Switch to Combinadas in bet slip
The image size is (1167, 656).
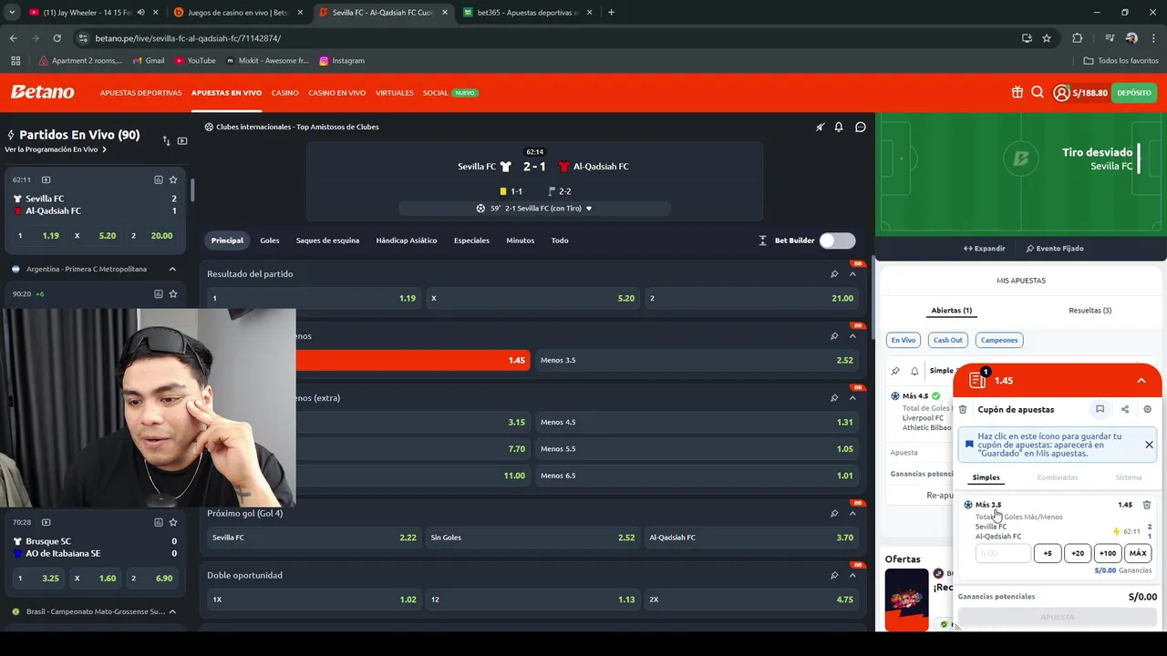pos(1058,477)
